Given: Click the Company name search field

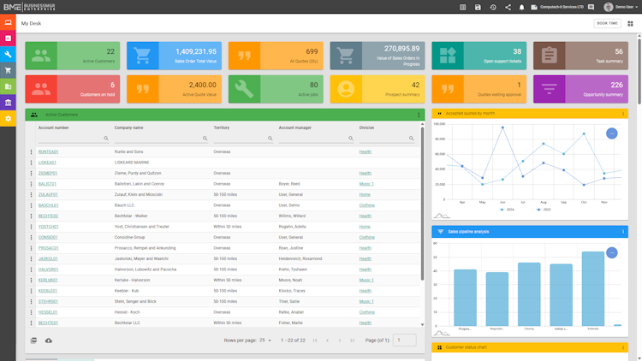Looking at the screenshot, I should [161, 139].
